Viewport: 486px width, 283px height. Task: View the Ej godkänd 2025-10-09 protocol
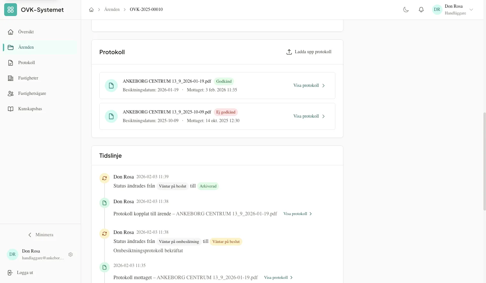coord(309,116)
